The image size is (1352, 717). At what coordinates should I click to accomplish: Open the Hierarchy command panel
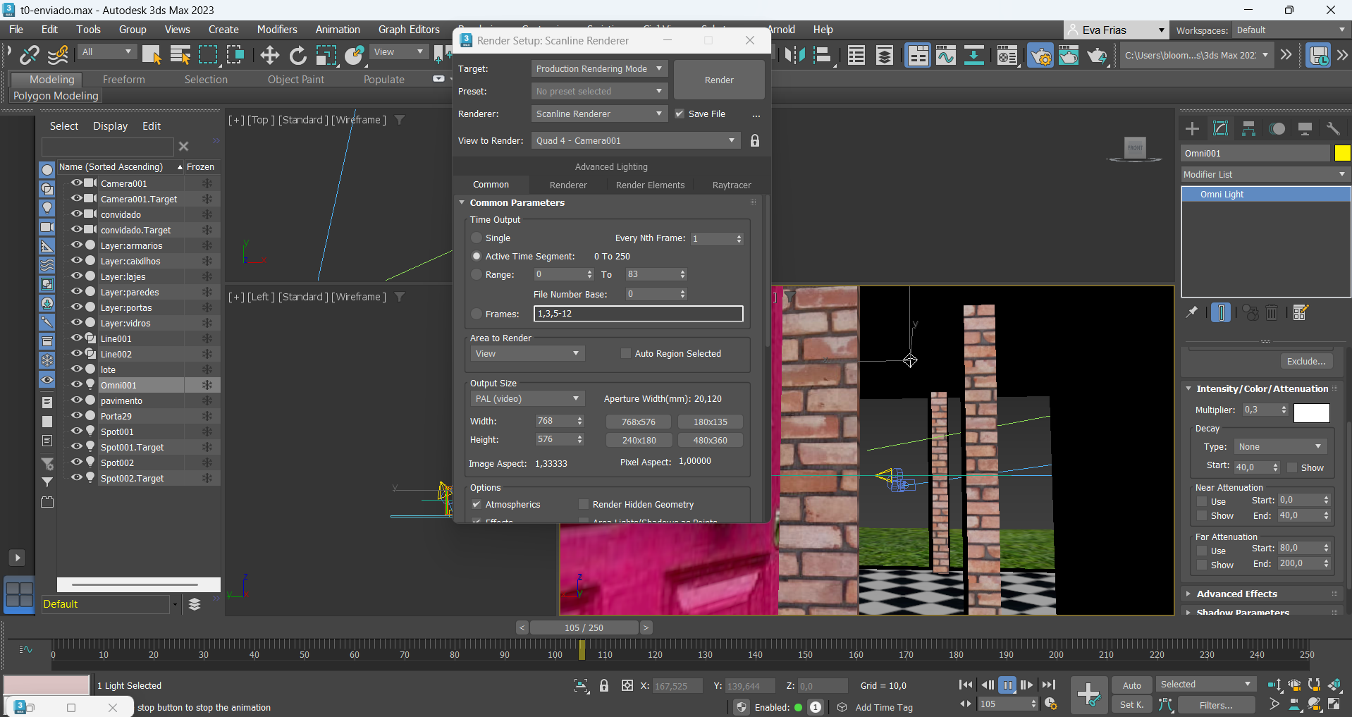(x=1248, y=128)
